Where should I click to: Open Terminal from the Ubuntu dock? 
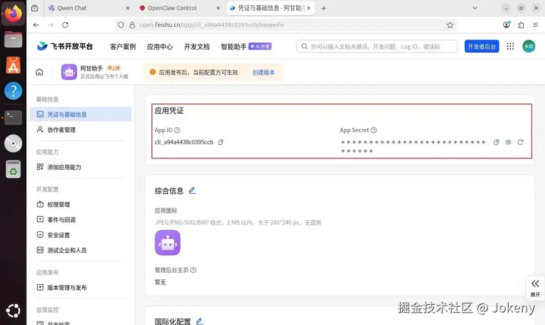[13, 117]
